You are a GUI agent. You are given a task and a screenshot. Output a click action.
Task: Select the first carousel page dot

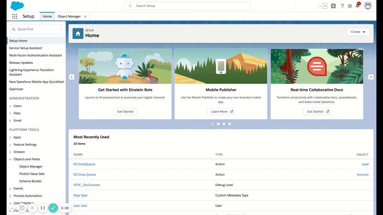tap(212, 124)
